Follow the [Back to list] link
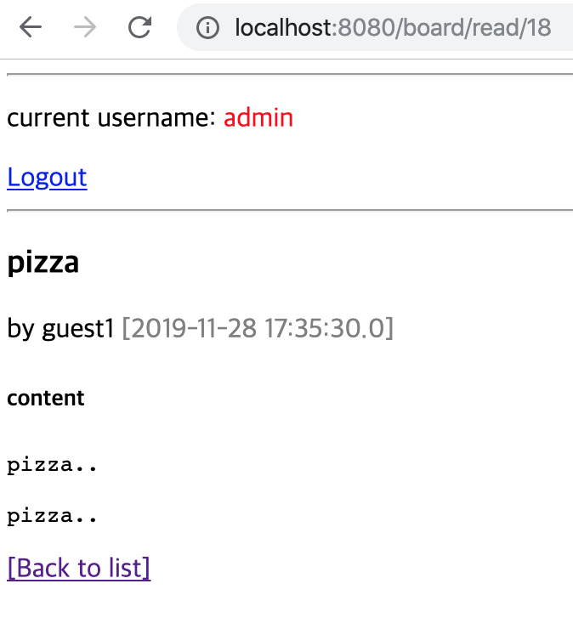Screen dimensions: 573x629 point(79,567)
